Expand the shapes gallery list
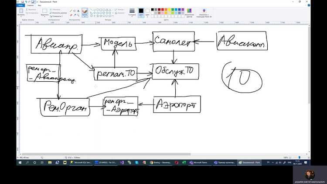The width and height of the screenshot is (327, 184). click(113, 16)
